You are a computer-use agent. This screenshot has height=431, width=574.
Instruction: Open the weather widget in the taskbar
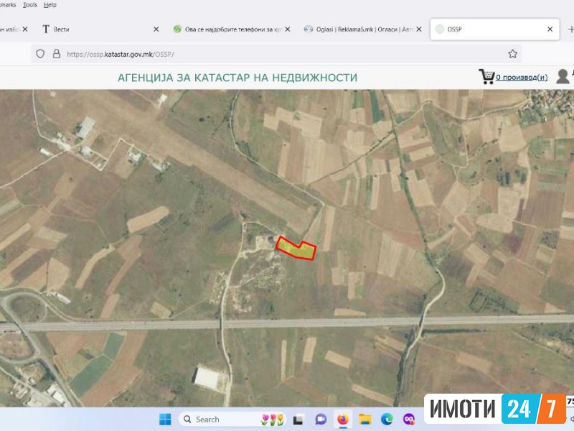[x=273, y=419]
